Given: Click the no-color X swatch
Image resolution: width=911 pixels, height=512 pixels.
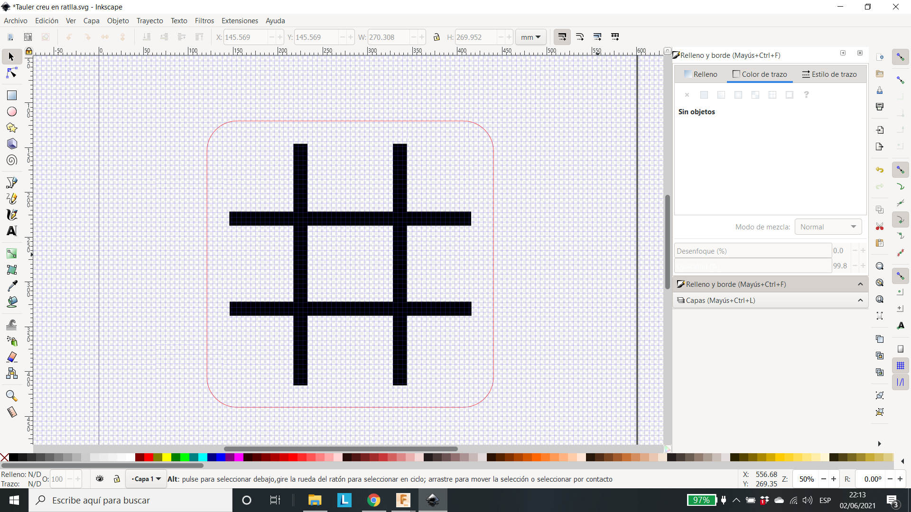Looking at the screenshot, I should (x=4, y=457).
